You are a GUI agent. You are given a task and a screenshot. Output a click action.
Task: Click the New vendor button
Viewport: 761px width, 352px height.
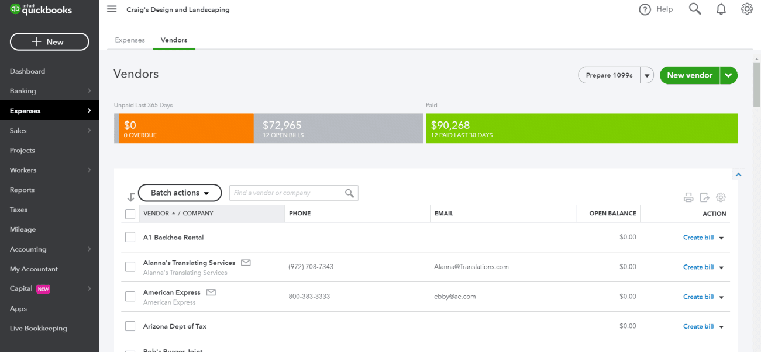pos(690,75)
